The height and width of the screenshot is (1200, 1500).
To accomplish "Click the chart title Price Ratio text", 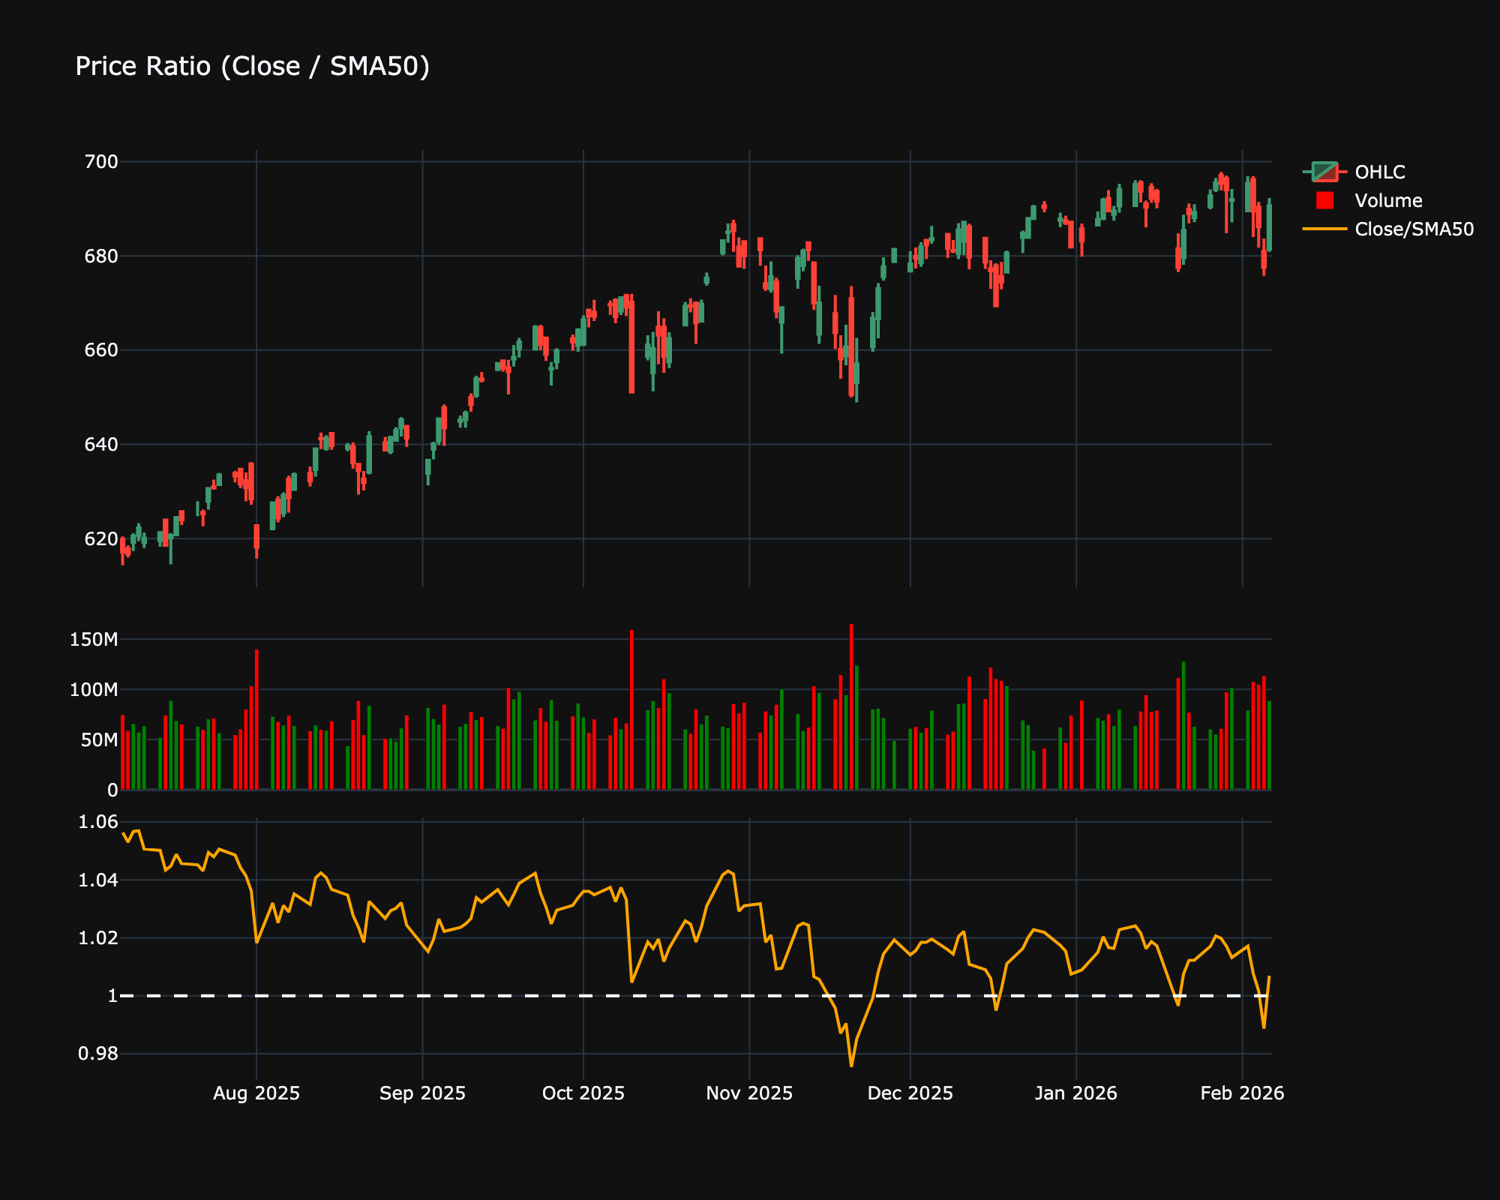I will [252, 67].
